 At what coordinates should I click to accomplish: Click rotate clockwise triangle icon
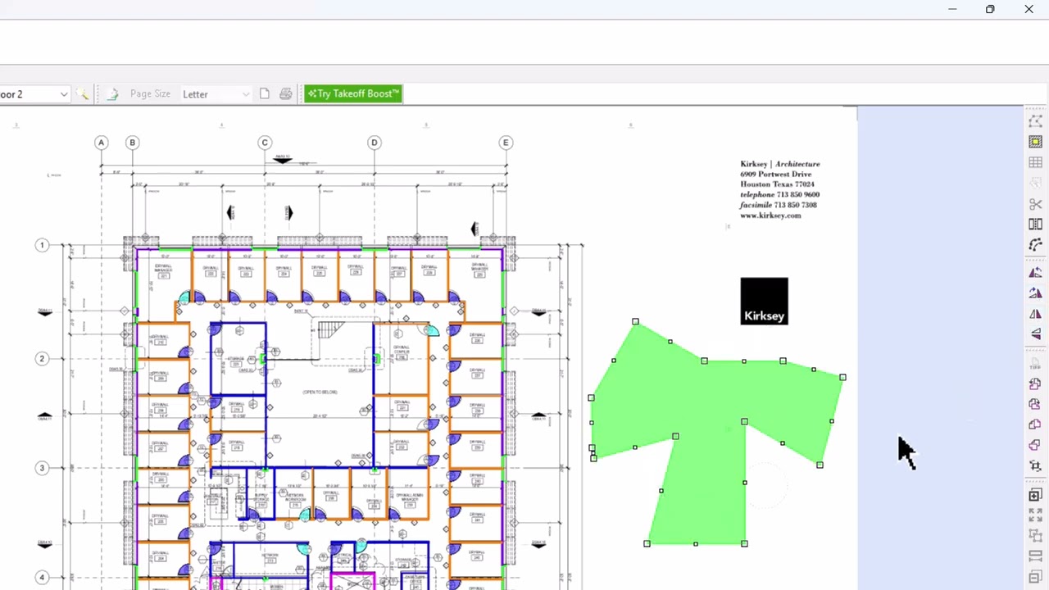[x=1036, y=293]
